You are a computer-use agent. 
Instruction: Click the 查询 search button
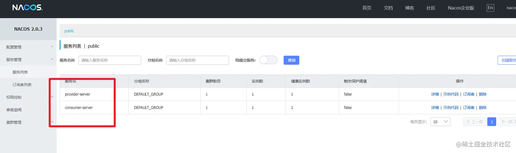(291, 60)
